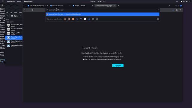The height and width of the screenshot is (108, 192).
Task: Open the activities grid icon in top bar
Action: click(x=3, y=1)
